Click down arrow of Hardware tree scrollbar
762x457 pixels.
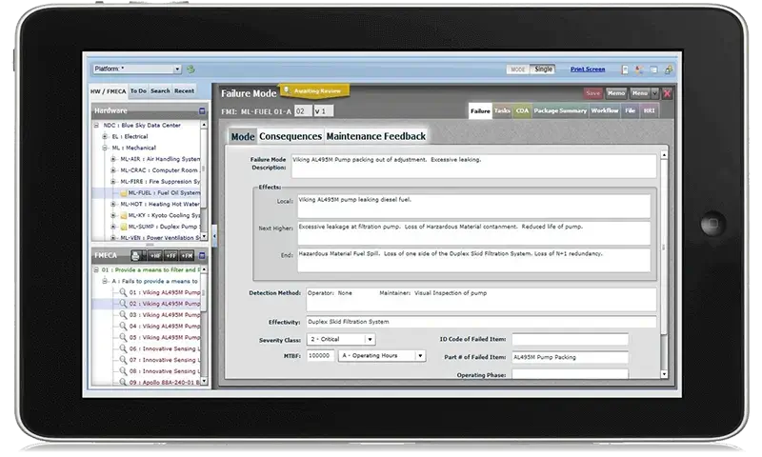pos(204,236)
